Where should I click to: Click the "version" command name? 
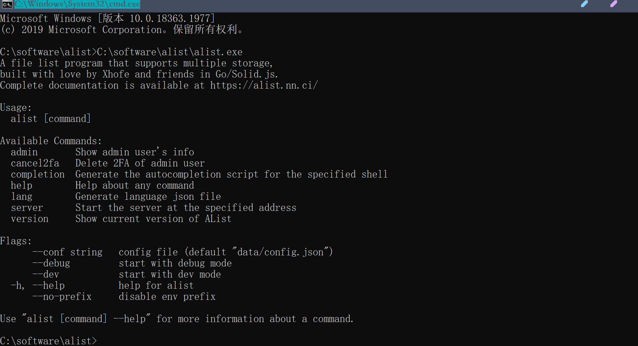coord(30,219)
